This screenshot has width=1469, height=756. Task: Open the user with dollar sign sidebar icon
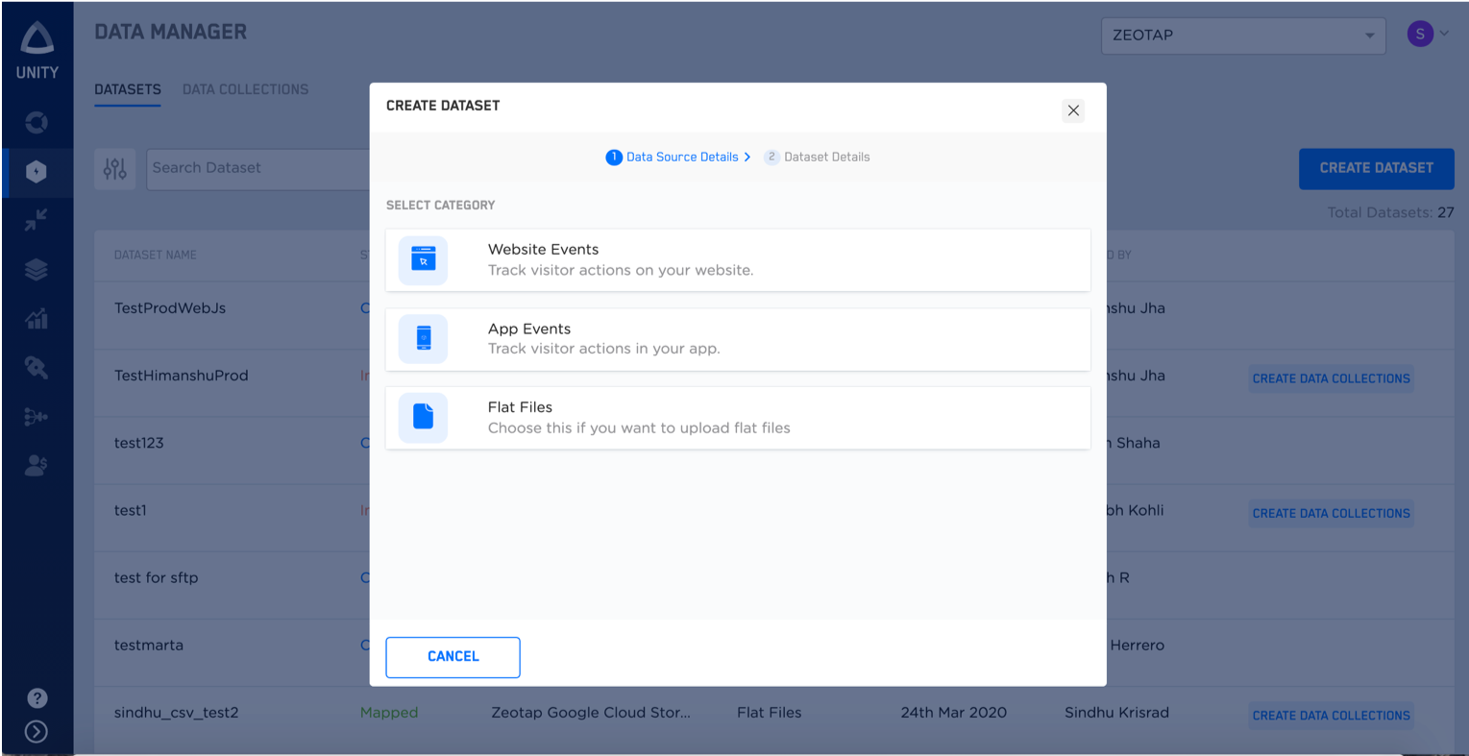[x=37, y=466]
